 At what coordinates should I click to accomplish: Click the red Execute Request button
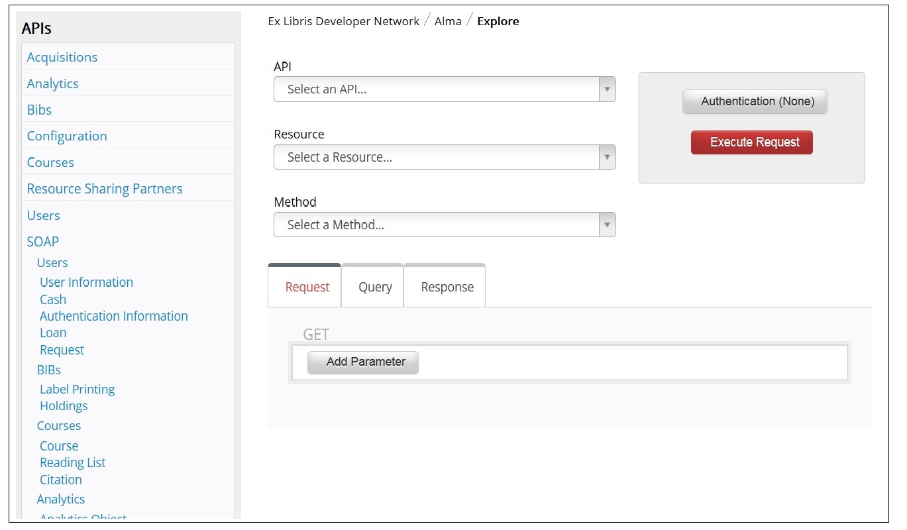tap(752, 142)
